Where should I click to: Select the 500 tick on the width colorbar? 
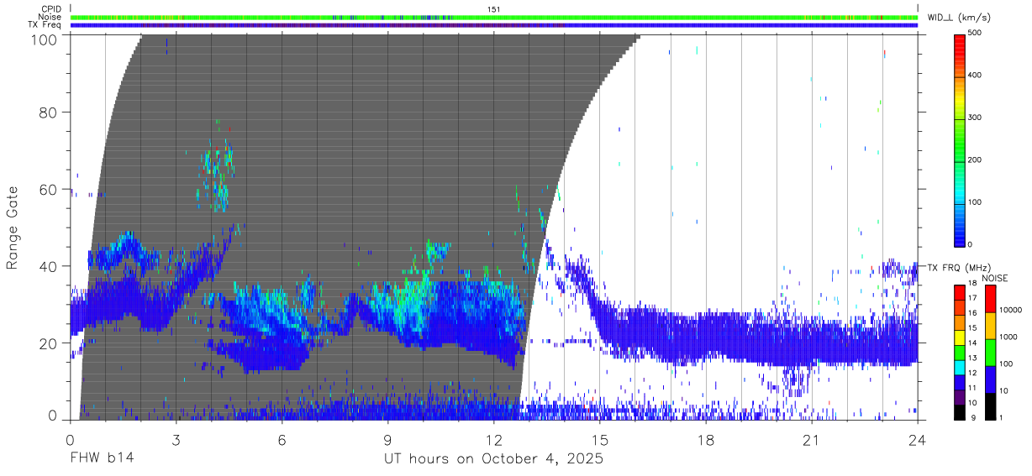point(976,34)
